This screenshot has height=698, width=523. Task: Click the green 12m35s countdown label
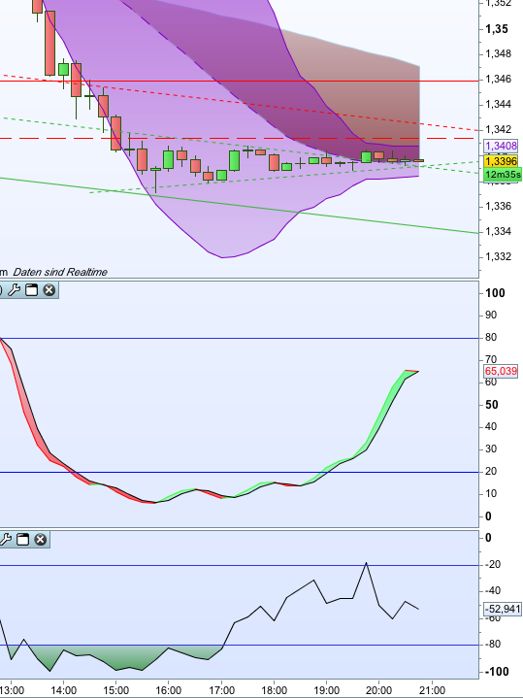503,175
